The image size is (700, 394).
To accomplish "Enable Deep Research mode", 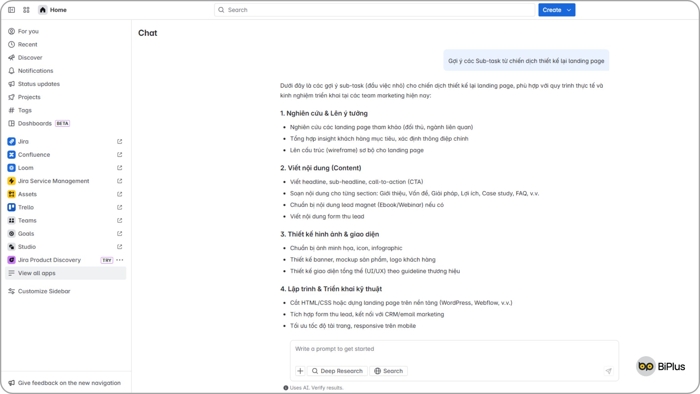I will [337, 371].
